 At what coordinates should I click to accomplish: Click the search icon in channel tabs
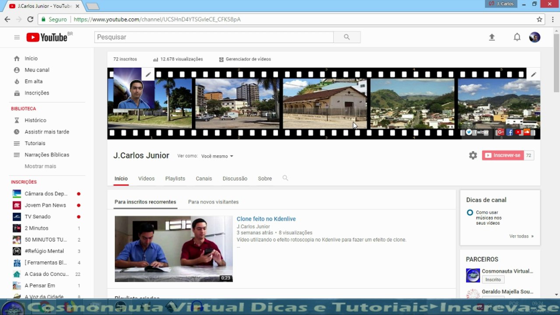pyautogui.click(x=285, y=178)
